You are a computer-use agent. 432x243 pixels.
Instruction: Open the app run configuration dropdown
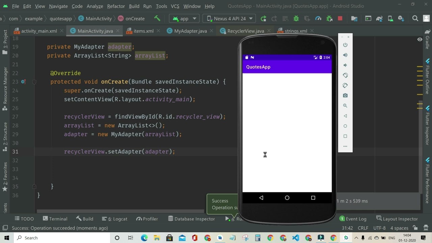tap(184, 19)
